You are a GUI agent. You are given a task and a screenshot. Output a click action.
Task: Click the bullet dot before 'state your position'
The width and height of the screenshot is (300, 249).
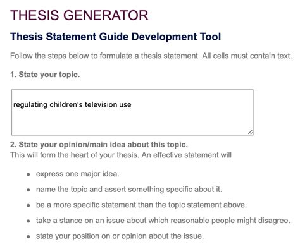point(28,236)
